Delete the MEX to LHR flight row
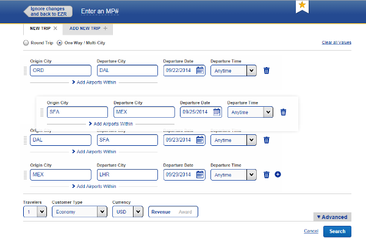The height and width of the screenshot is (238, 366). [x=267, y=175]
